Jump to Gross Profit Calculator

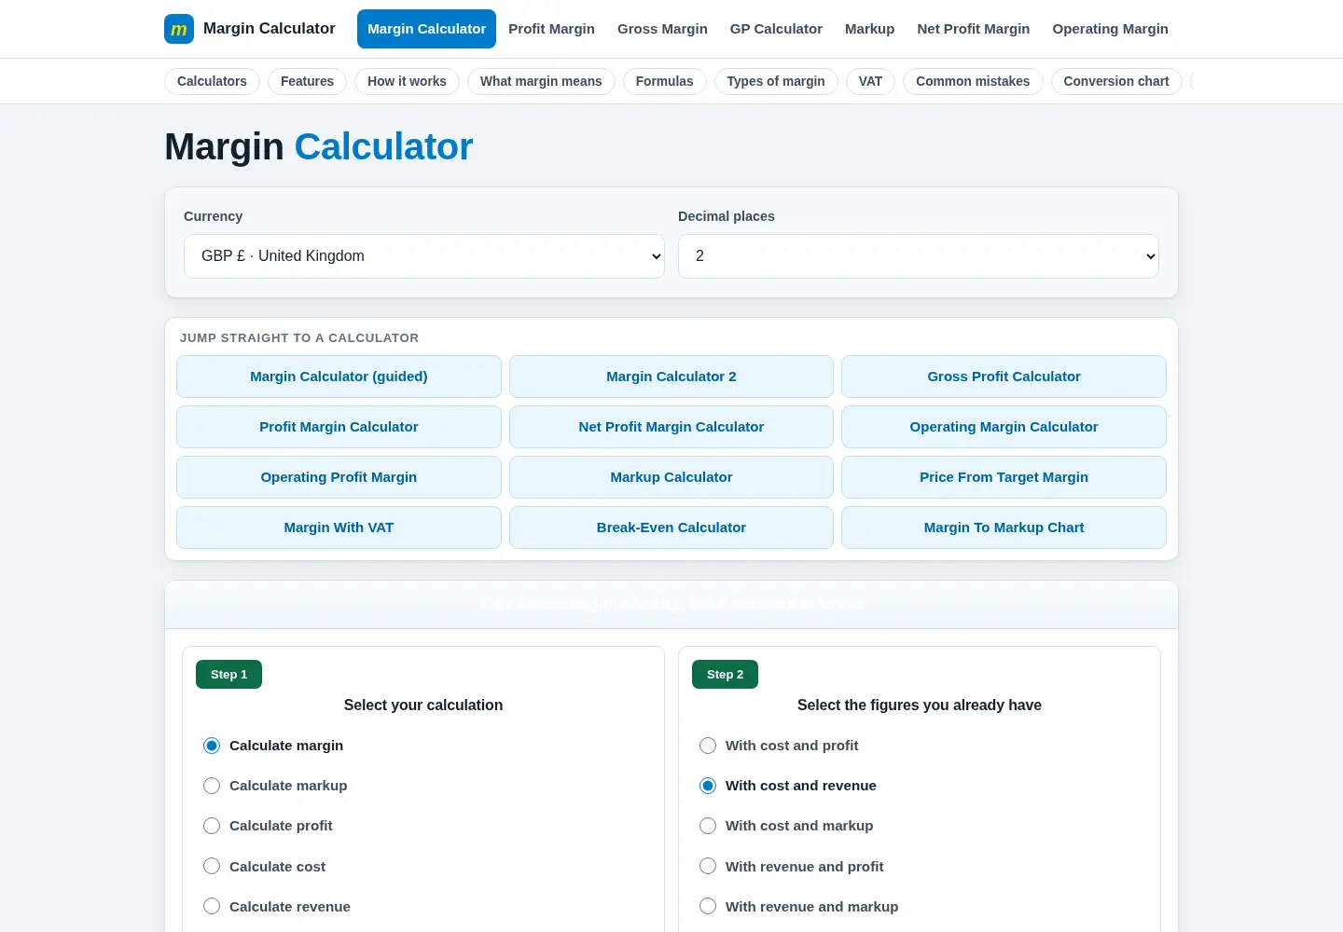(1004, 377)
